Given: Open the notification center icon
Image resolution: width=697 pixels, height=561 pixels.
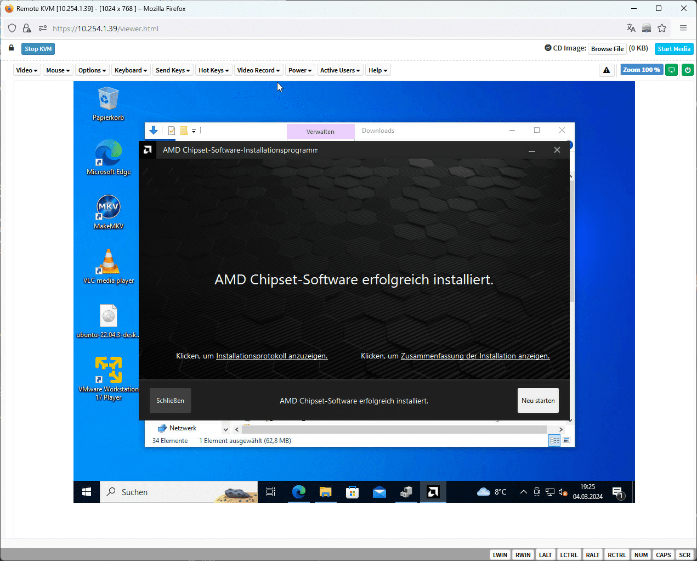Looking at the screenshot, I should tap(618, 492).
